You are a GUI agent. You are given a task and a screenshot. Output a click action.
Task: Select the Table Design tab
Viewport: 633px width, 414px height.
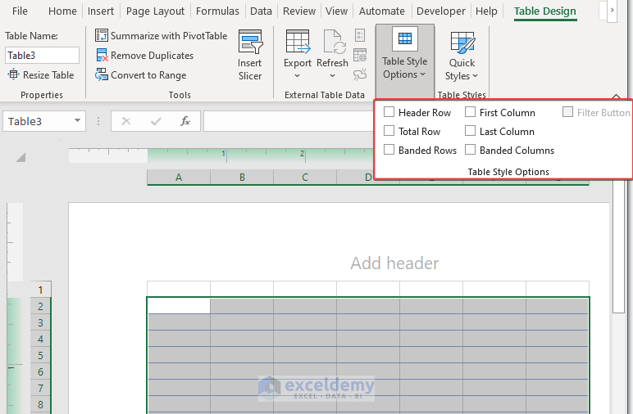pyautogui.click(x=545, y=11)
